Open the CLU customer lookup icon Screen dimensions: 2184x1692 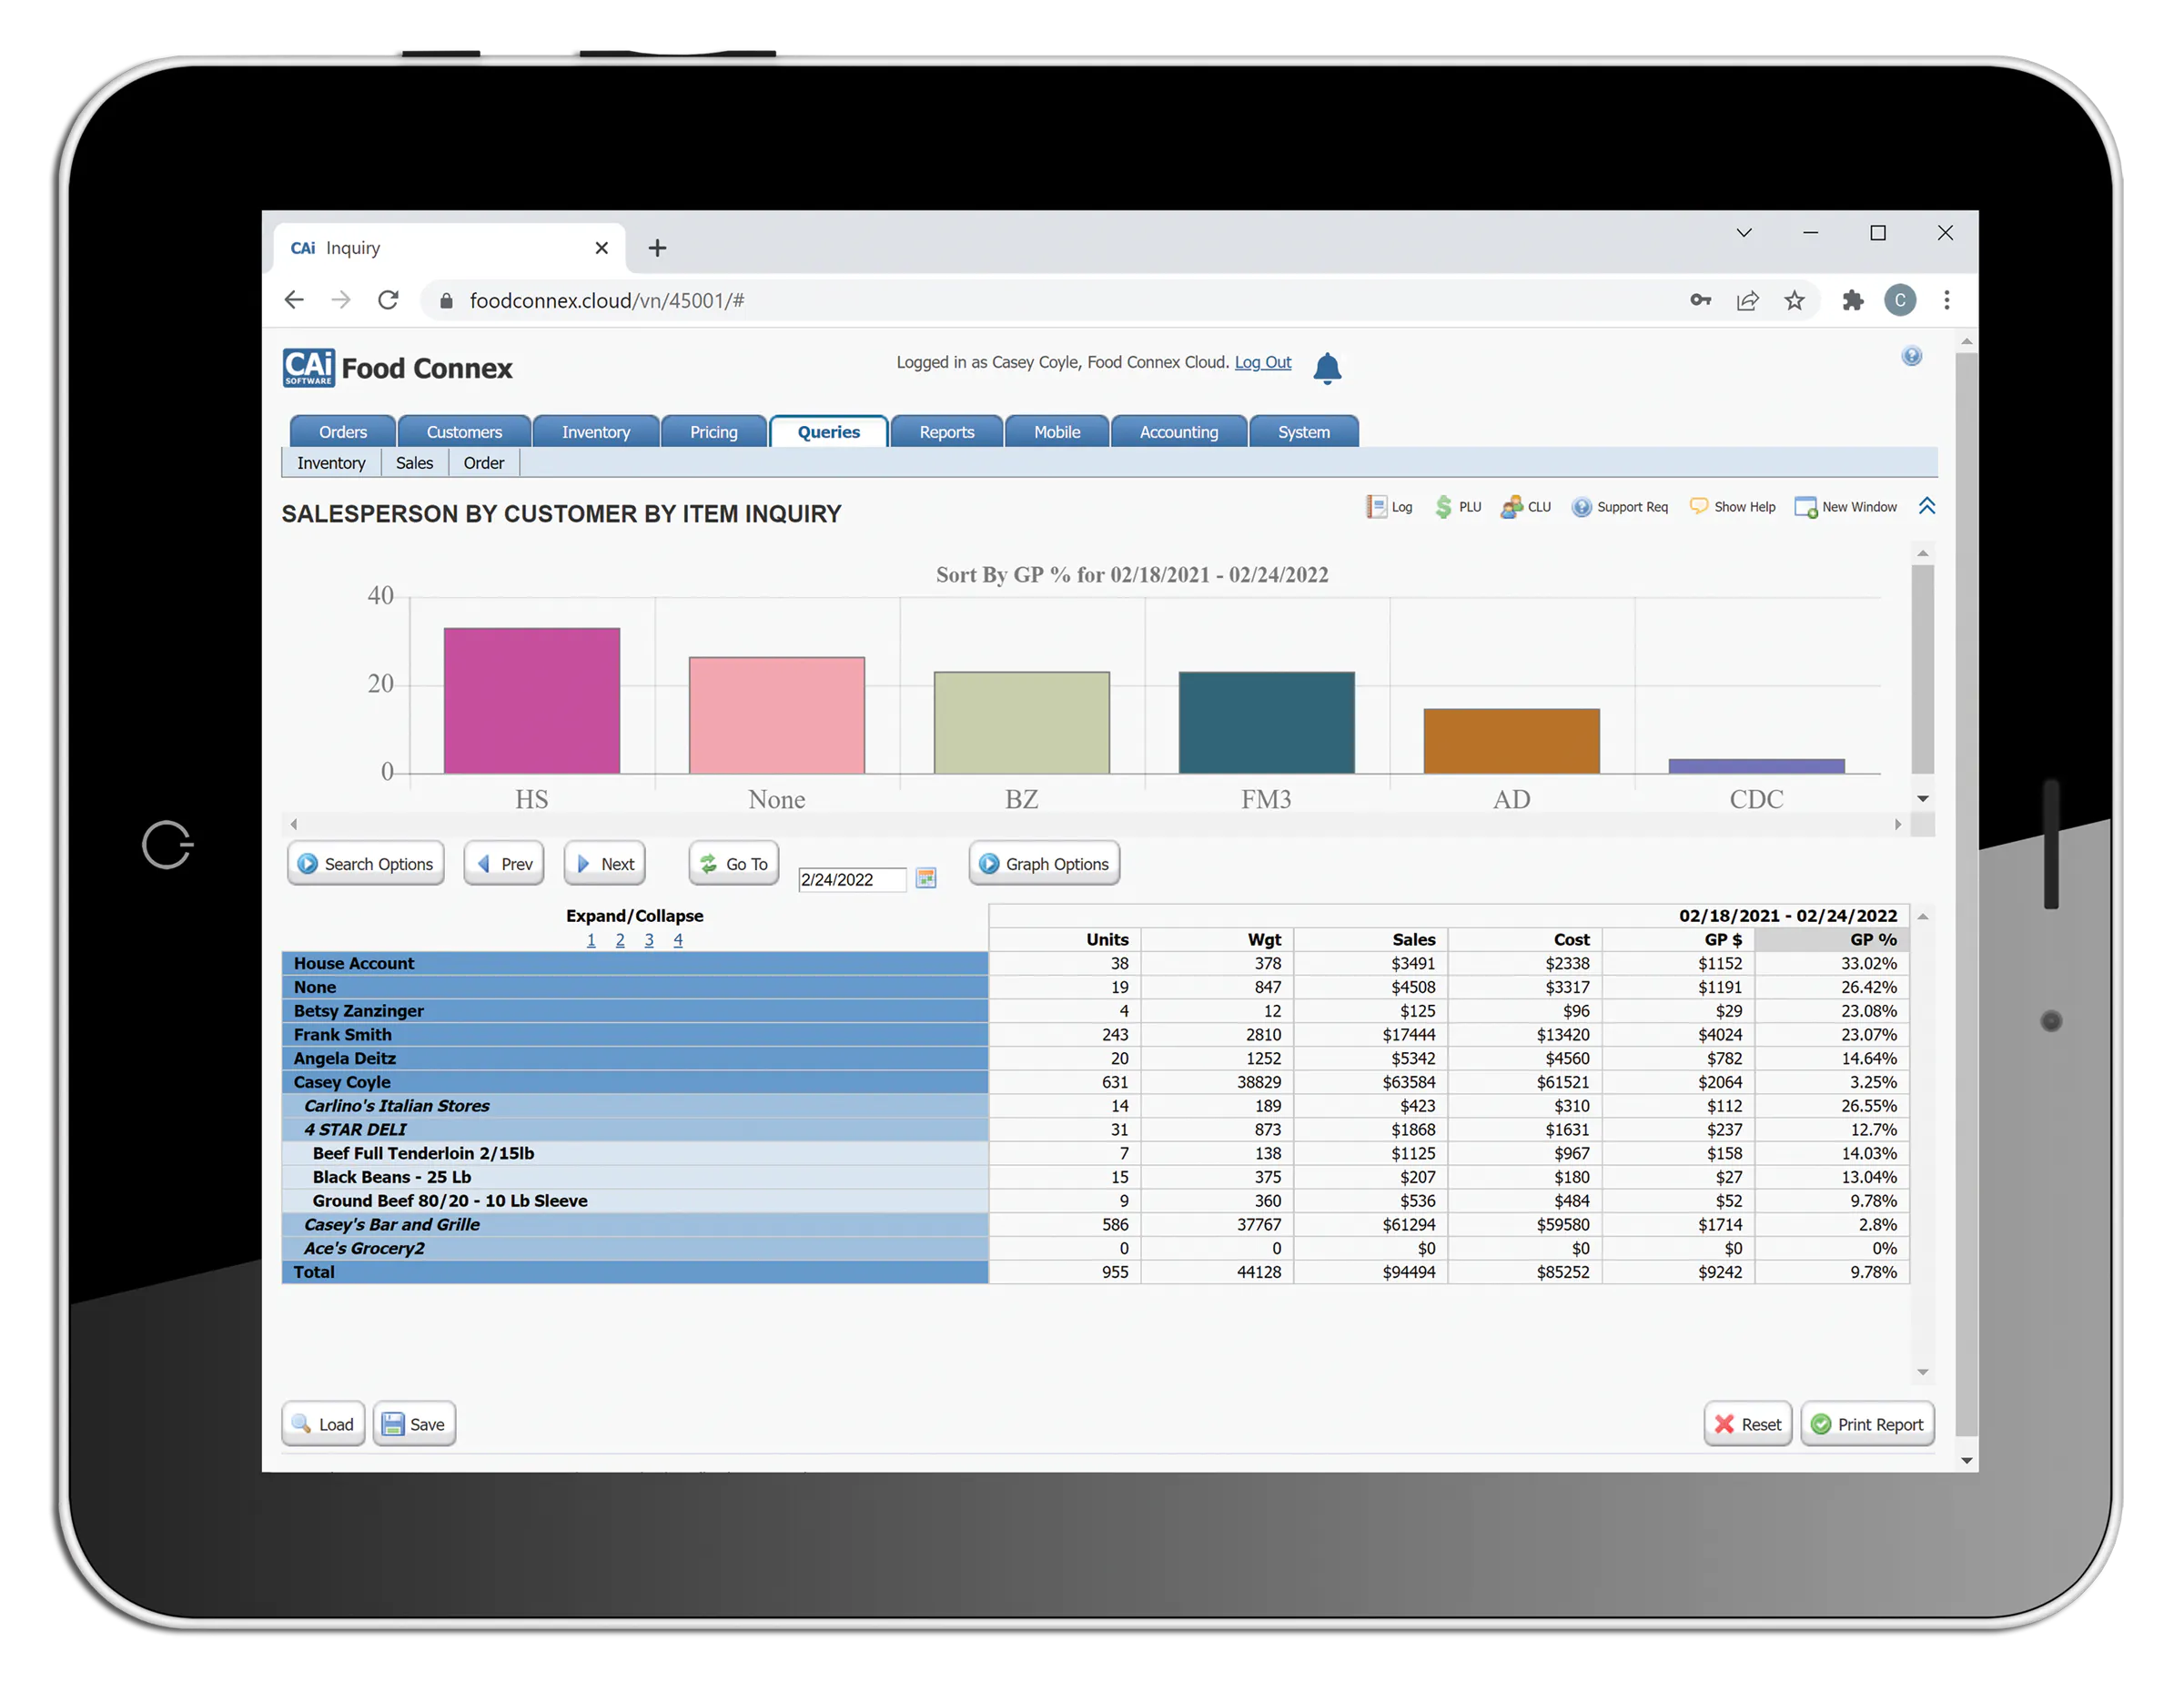1511,507
